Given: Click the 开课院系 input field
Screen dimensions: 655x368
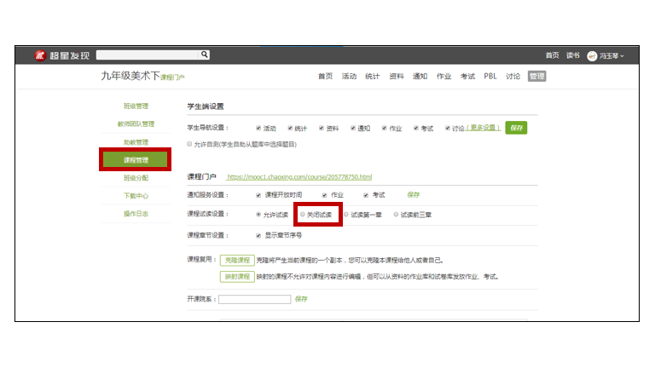Looking at the screenshot, I should (x=254, y=299).
